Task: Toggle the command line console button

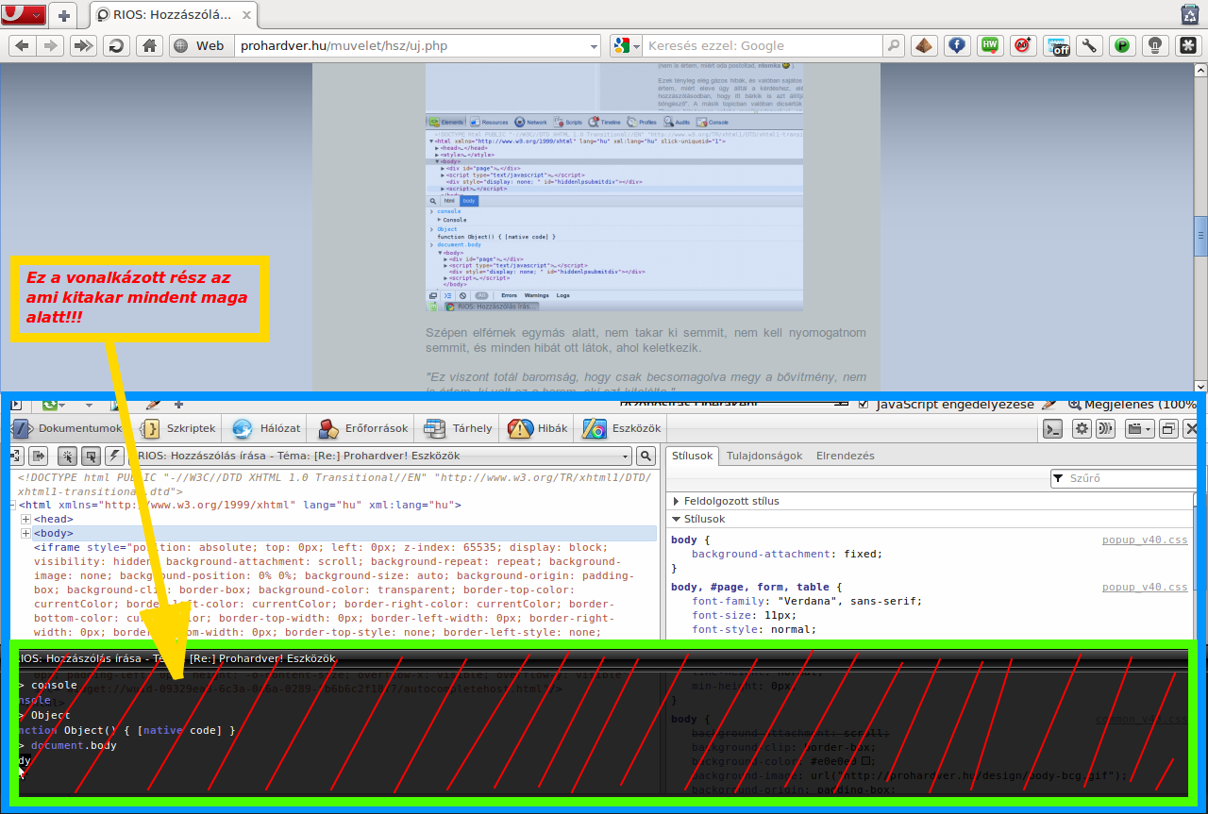Action: coord(1053,429)
